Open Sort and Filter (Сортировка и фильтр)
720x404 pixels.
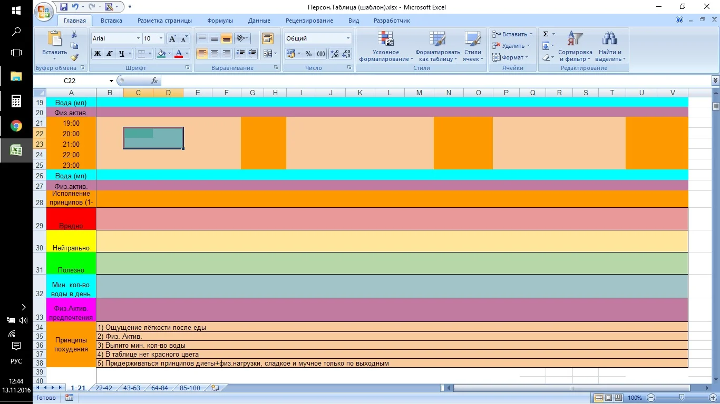point(575,47)
